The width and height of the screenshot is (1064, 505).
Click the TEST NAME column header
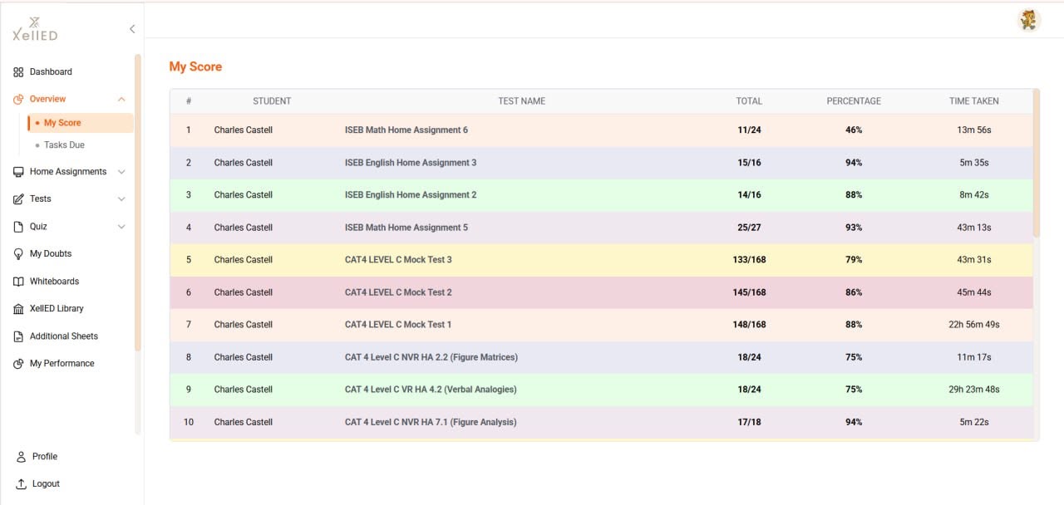[x=522, y=101]
